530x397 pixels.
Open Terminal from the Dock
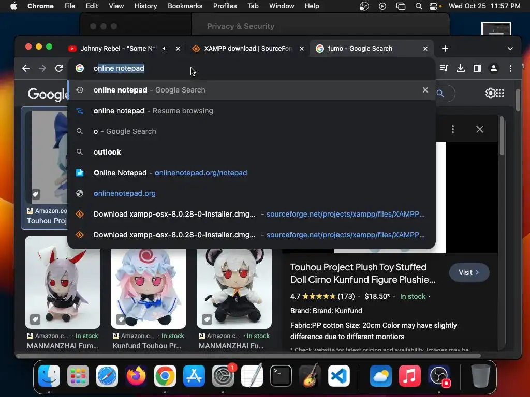(281, 376)
